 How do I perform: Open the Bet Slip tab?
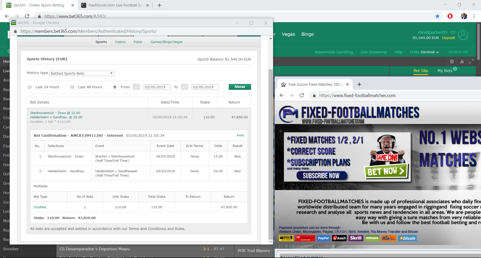[x=421, y=71]
